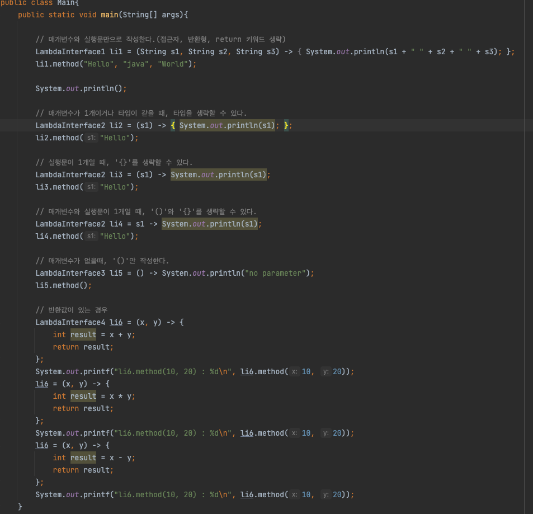
Task: Click the li2 variable declaration name
Action: pyautogui.click(x=116, y=125)
